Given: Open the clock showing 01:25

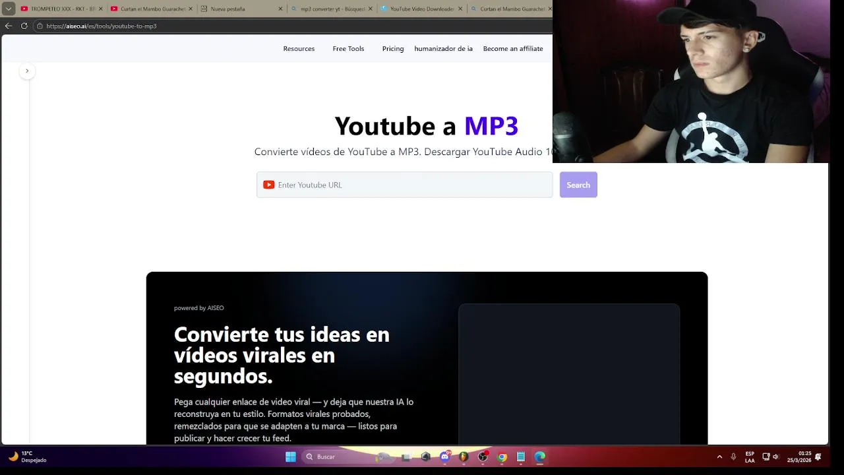Looking at the screenshot, I should [x=799, y=457].
